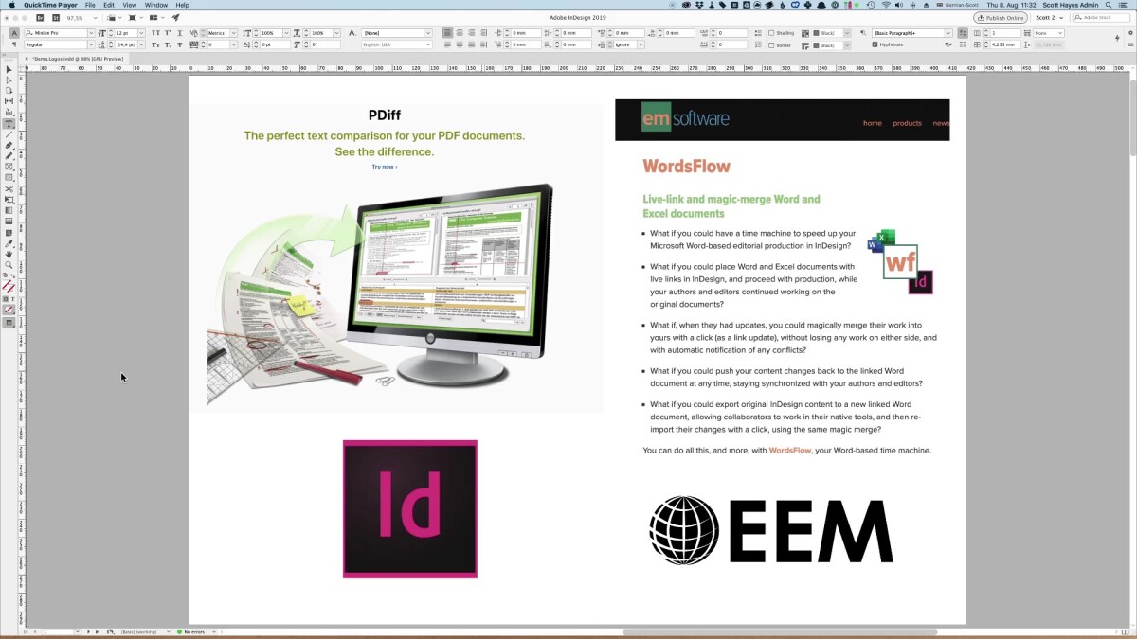
Task: Select the Gradient Swatch tool
Action: [x=9, y=210]
